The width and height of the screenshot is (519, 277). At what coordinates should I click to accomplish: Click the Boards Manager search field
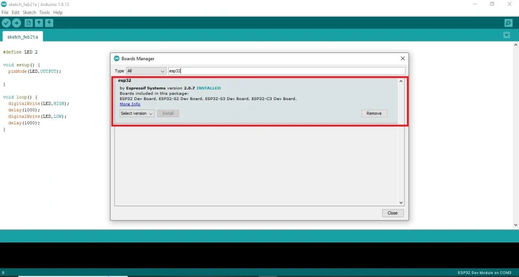tap(287, 71)
